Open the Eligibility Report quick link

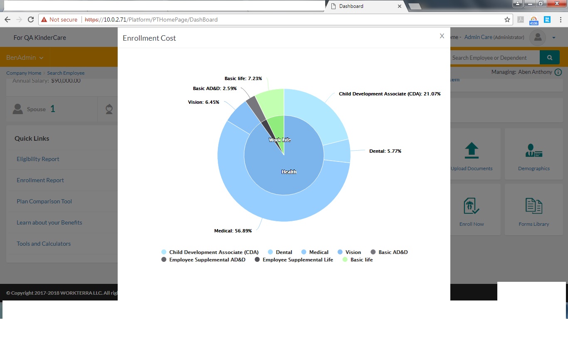coord(38,159)
